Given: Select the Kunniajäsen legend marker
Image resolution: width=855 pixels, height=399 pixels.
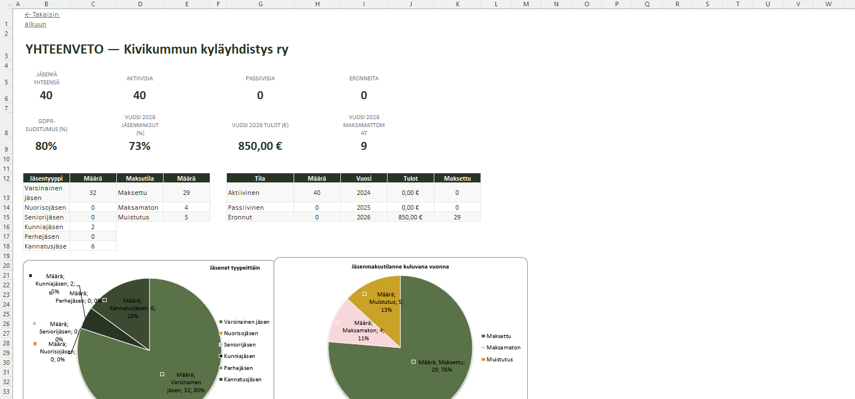Looking at the screenshot, I should tap(221, 356).
